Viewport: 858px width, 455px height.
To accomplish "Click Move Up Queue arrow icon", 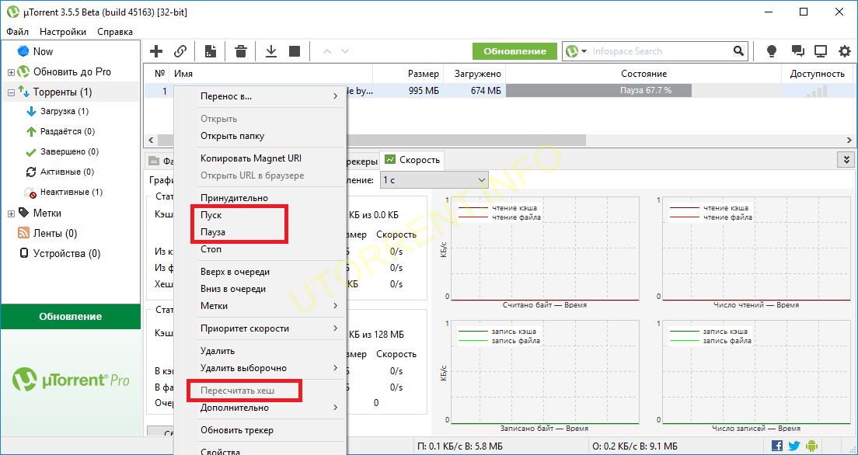I will [x=327, y=51].
